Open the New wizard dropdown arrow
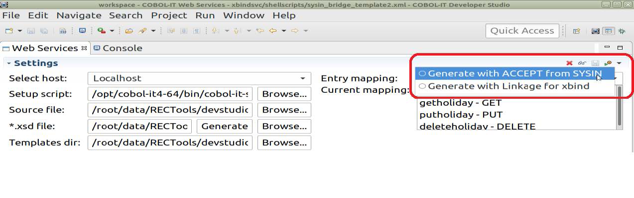 (20, 31)
